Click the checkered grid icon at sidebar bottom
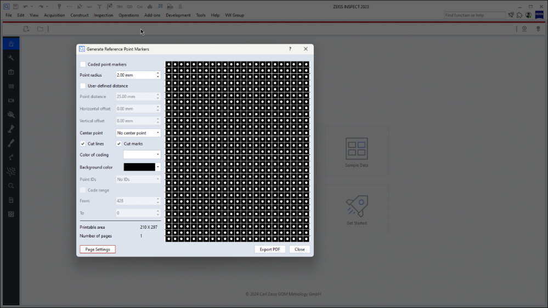This screenshot has height=308, width=548. [11, 214]
